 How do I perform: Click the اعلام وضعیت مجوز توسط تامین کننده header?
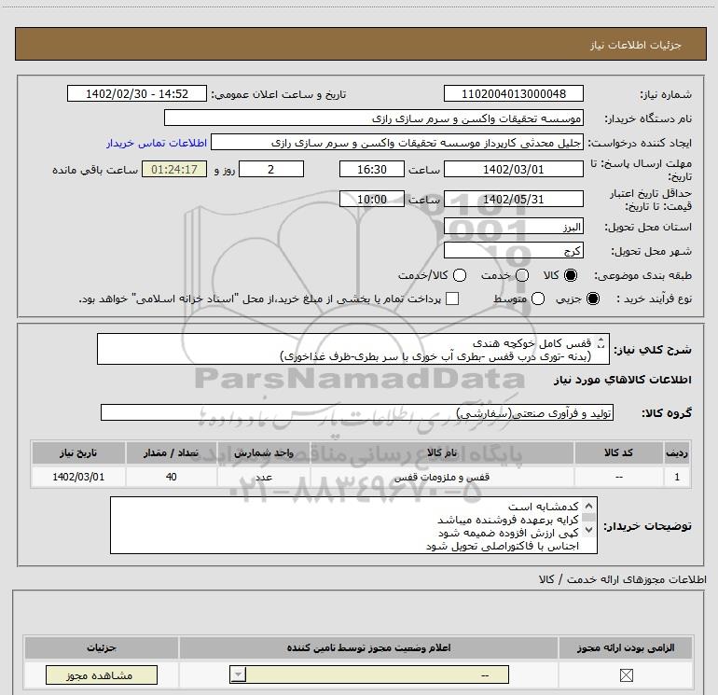tap(369, 647)
